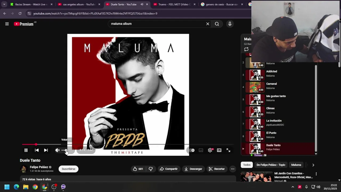Viewport: 341px width, 192px height.
Task: Click the address bar URL
Action: pyautogui.click(x=95, y=13)
